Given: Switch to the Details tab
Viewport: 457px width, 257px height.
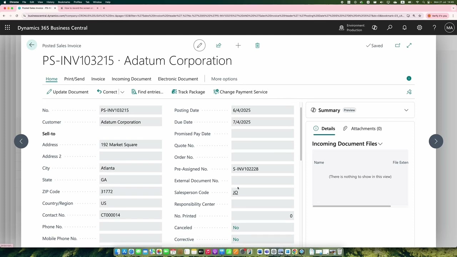Looking at the screenshot, I should click(x=324, y=128).
